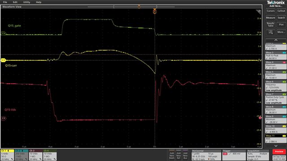Click the Add New Ref button
Image resolution: width=287 pixels, height=161 pixels.
point(178,156)
